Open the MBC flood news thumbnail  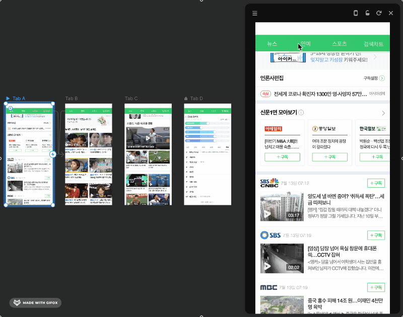click(282, 305)
